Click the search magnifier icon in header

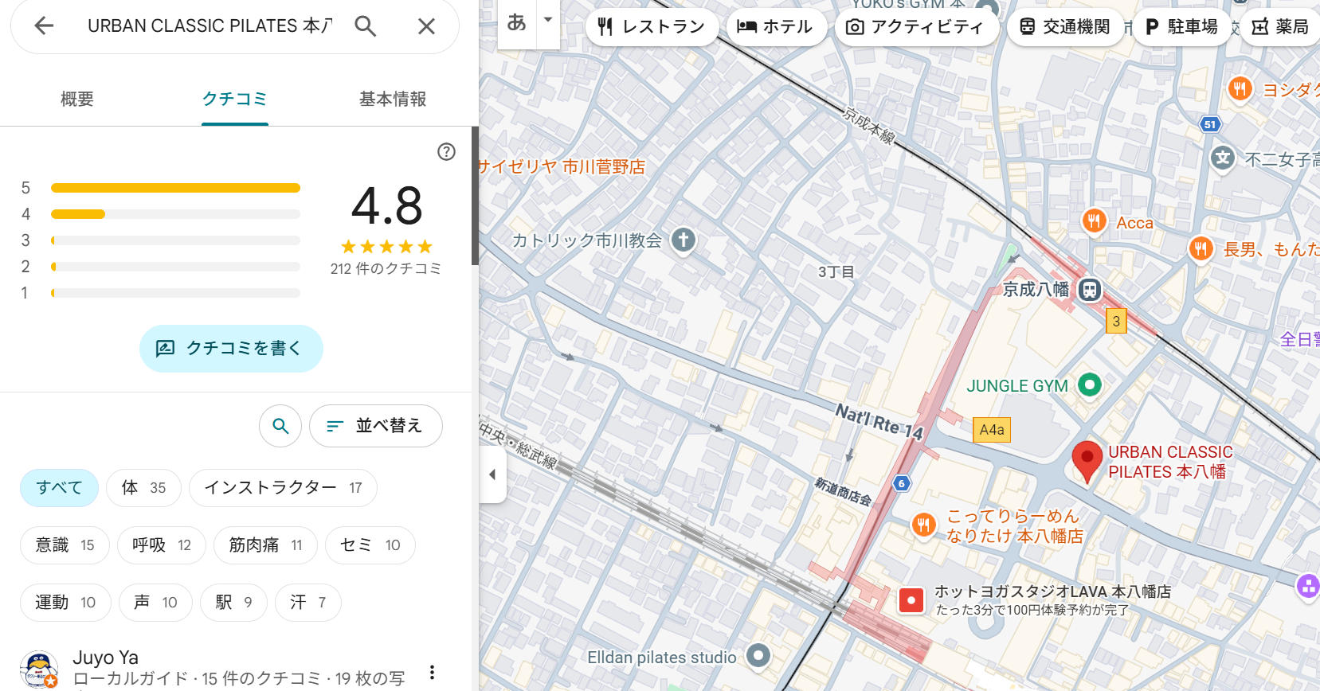point(366,26)
